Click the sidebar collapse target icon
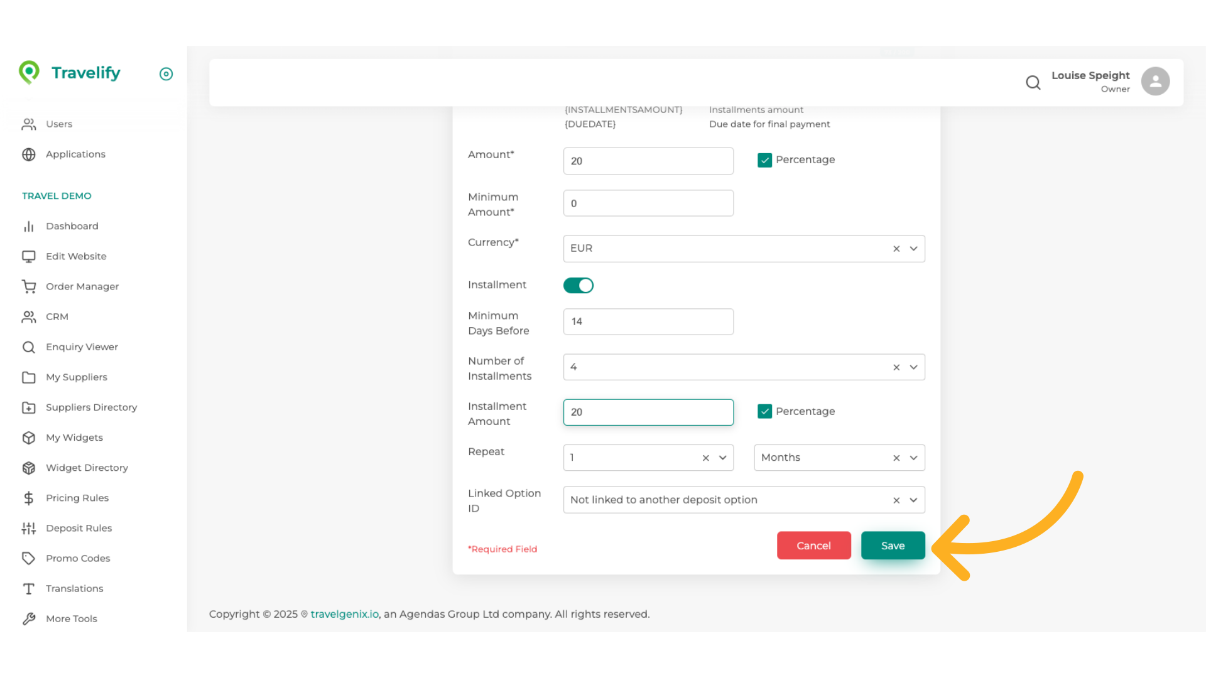Screen dimensions: 1206x678 pos(166,74)
